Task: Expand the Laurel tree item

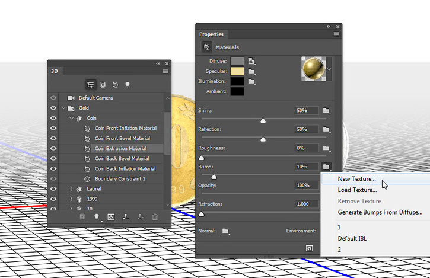Action: coord(72,189)
